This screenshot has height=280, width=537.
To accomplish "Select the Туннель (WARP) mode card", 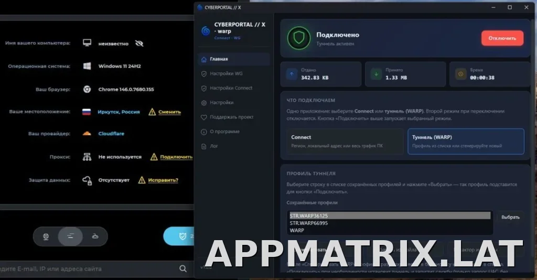I will (x=466, y=142).
